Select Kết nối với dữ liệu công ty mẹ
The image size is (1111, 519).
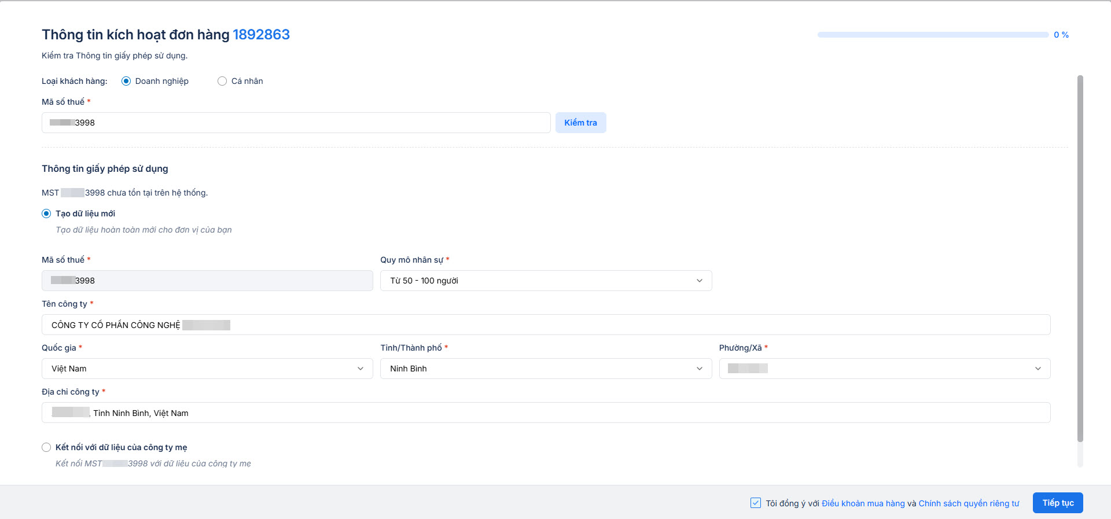[x=46, y=447]
